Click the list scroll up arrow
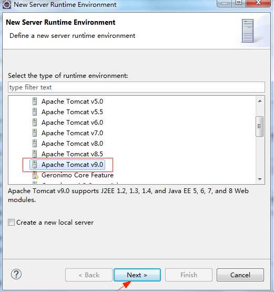The width and height of the screenshot is (274, 292). [x=260, y=101]
